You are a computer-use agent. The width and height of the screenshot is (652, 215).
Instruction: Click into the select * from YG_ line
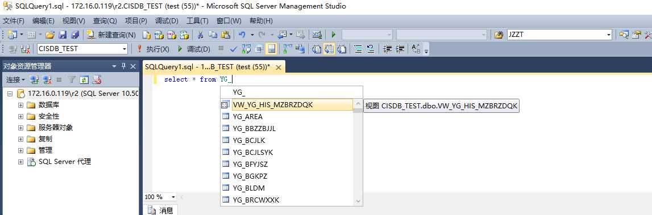point(198,79)
